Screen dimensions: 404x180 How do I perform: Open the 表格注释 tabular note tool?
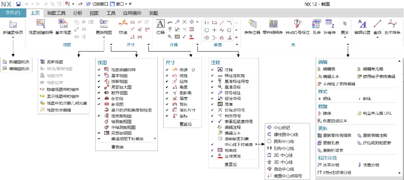pyautogui.click(x=252, y=24)
